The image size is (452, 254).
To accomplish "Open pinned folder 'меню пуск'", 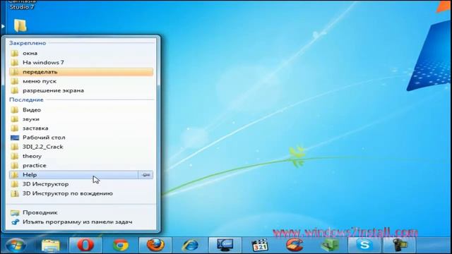I will 81,81.
